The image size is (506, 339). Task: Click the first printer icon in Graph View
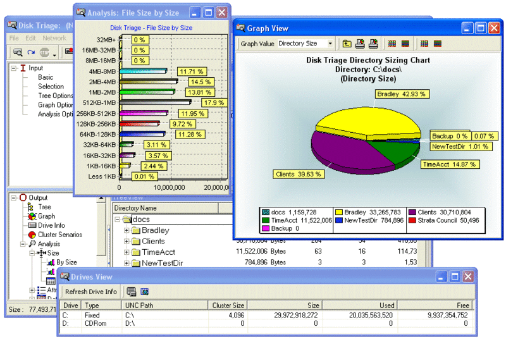(360, 44)
